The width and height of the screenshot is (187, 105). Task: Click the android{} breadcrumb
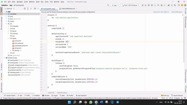tap(51, 93)
